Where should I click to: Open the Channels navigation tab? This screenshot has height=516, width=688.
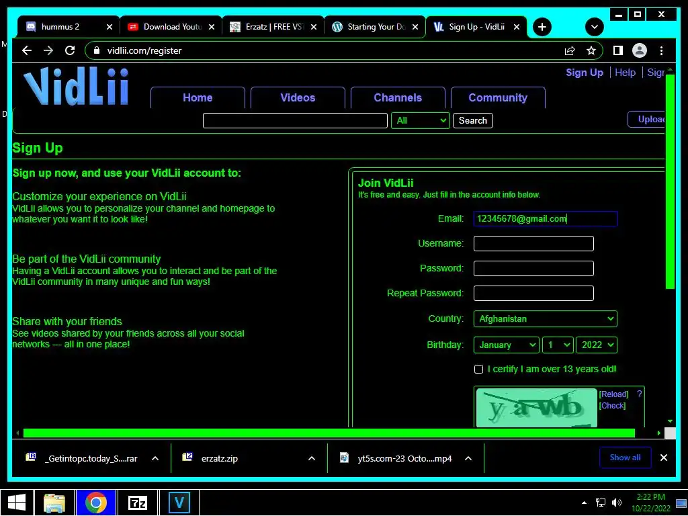pyautogui.click(x=398, y=97)
